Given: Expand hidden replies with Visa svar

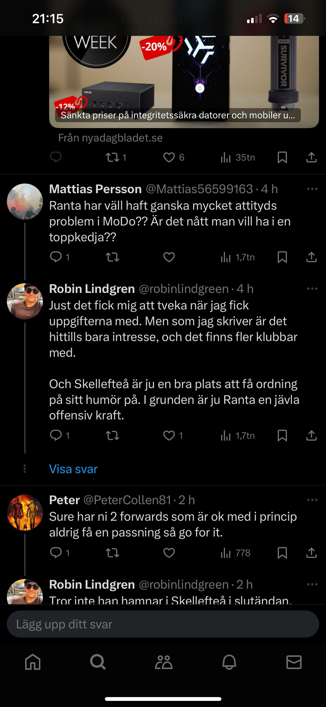Looking at the screenshot, I should [73, 469].
